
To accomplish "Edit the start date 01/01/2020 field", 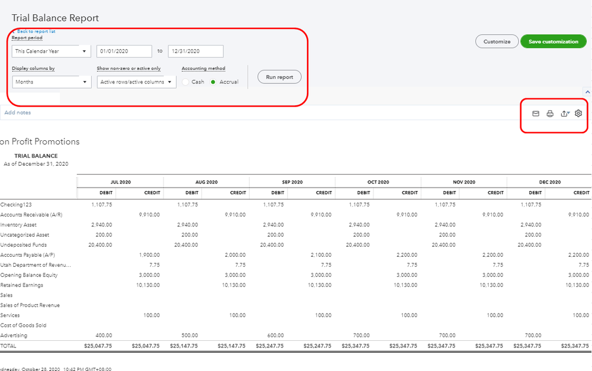I will click(x=124, y=51).
